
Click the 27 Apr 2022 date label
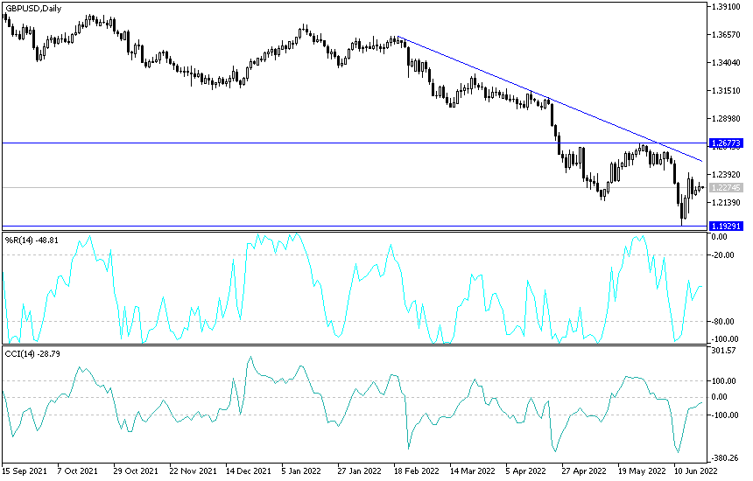pos(583,471)
